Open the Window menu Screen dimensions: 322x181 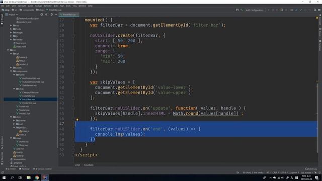(x=83, y=6)
